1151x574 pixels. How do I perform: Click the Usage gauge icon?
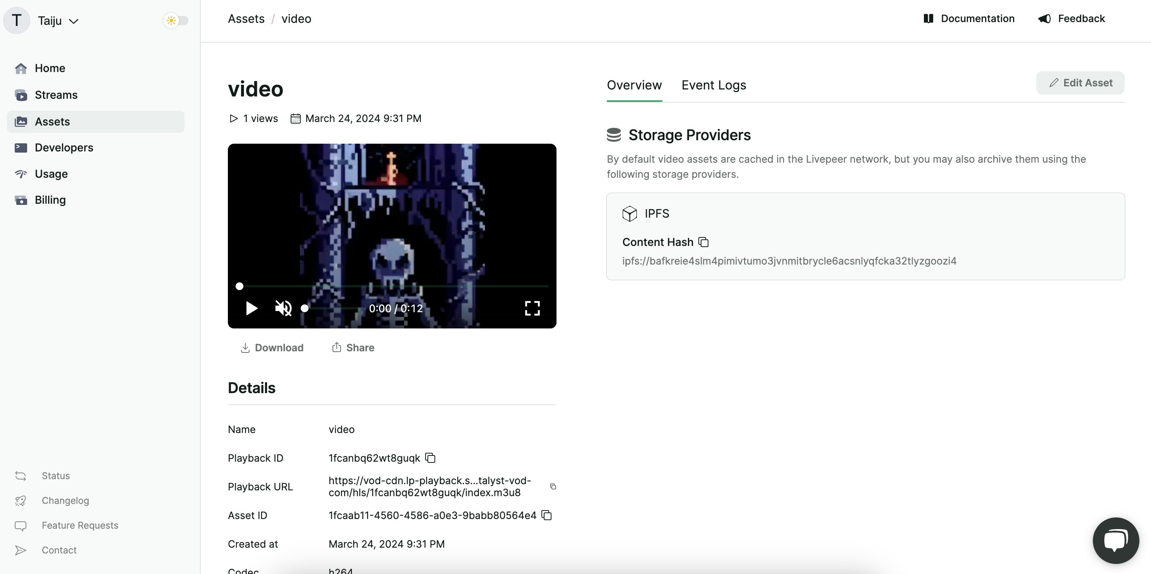point(21,174)
